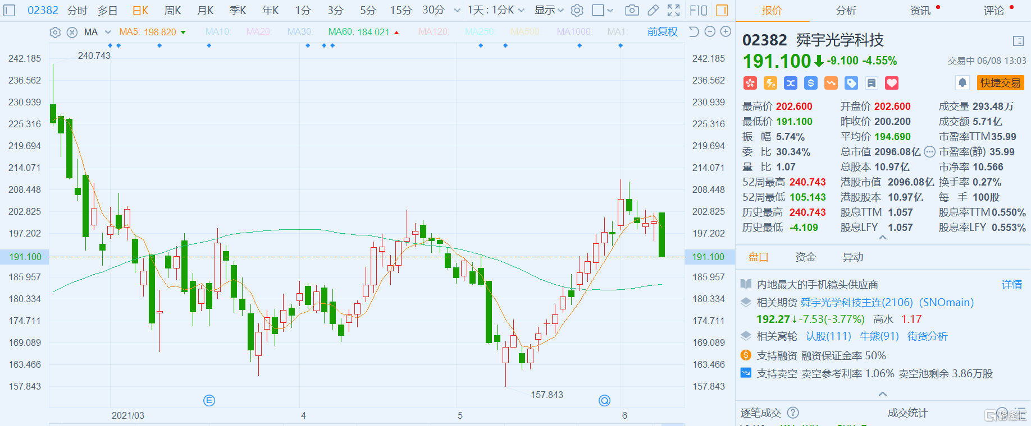Open the 1天:1分K period dropdown

(496, 10)
